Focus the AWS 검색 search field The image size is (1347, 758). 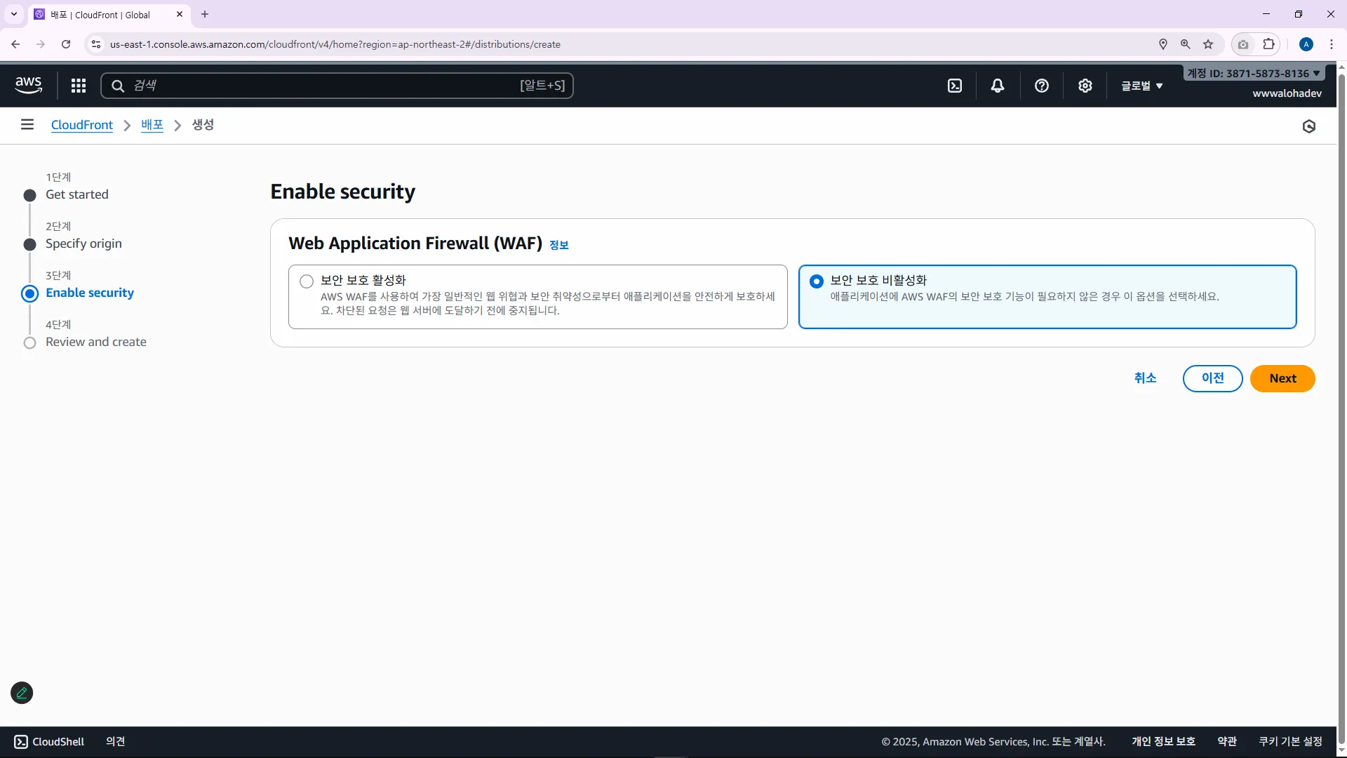click(x=323, y=86)
